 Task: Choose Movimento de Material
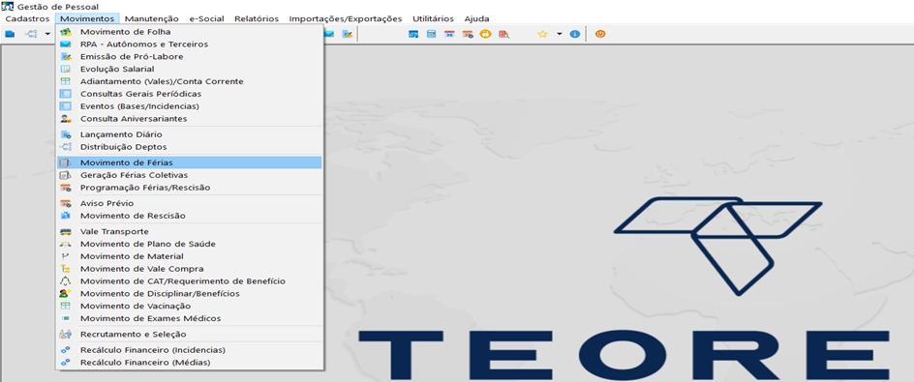[x=189, y=256]
